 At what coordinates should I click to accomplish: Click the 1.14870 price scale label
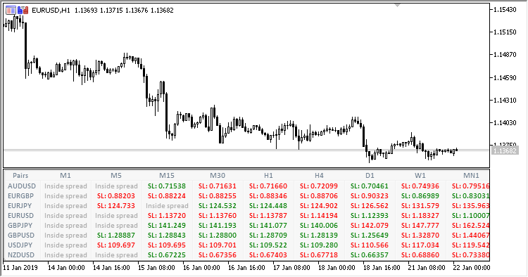click(x=505, y=54)
